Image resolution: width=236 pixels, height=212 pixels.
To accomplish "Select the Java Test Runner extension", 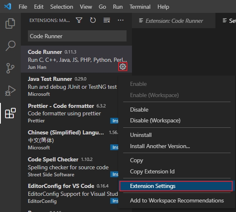I will (x=70, y=86).
